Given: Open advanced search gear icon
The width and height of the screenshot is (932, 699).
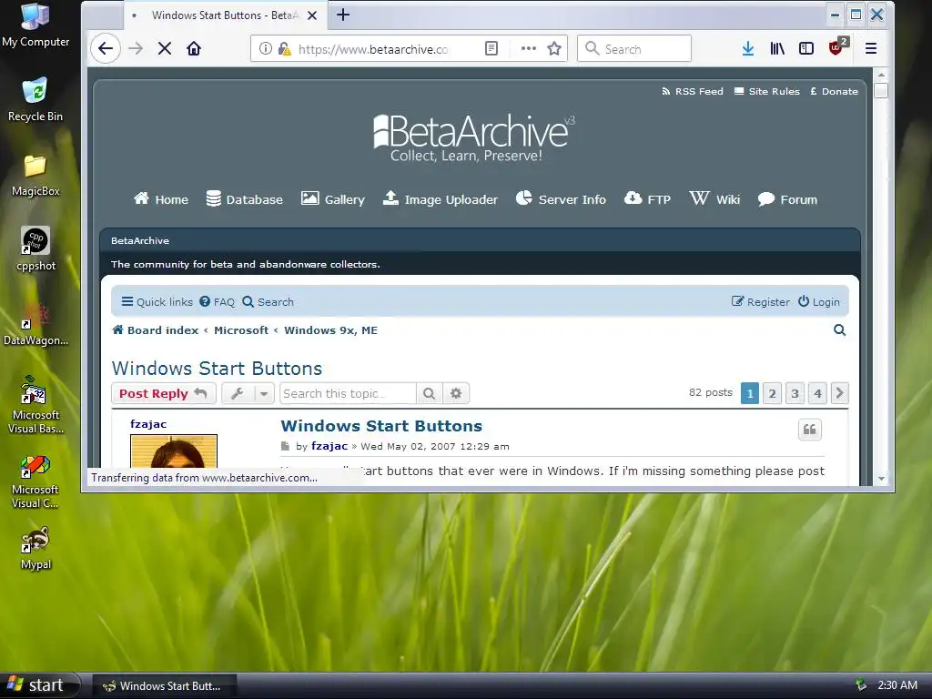Looking at the screenshot, I should tap(456, 393).
